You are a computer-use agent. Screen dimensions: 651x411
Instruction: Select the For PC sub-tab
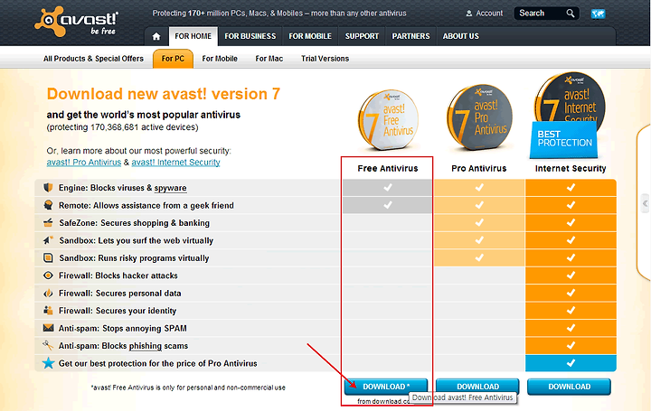173,59
